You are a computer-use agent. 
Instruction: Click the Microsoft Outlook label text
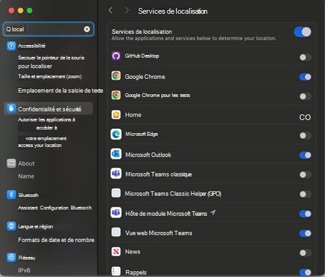click(148, 155)
